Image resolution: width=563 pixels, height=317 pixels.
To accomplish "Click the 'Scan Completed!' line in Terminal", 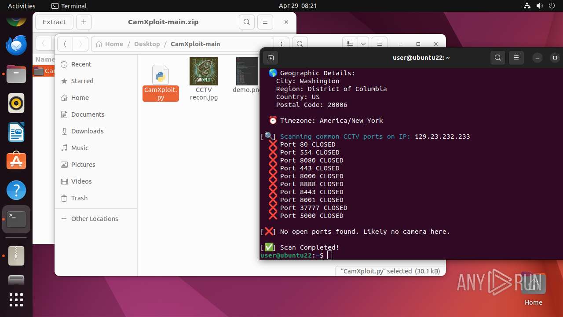I will pos(310,247).
